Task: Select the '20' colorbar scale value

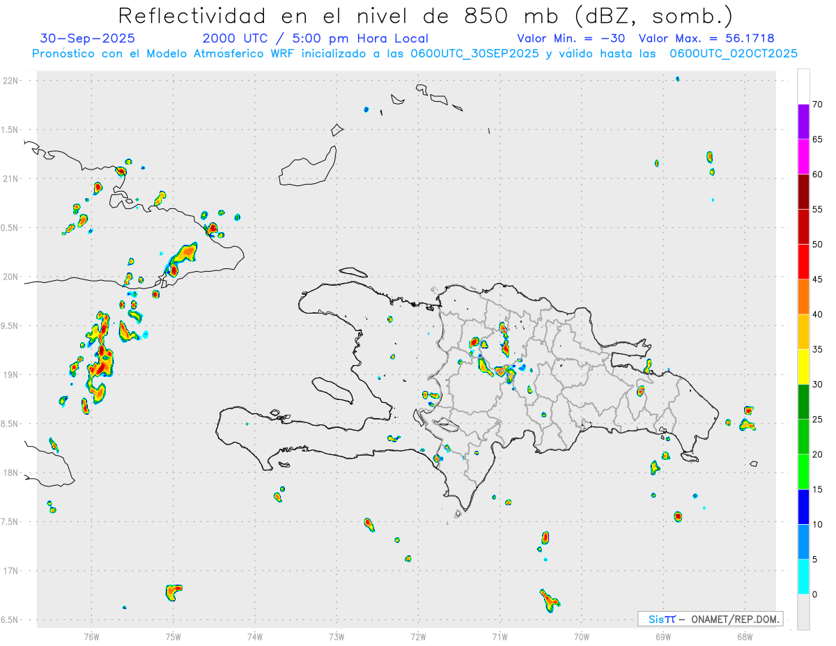Action: click(x=818, y=454)
